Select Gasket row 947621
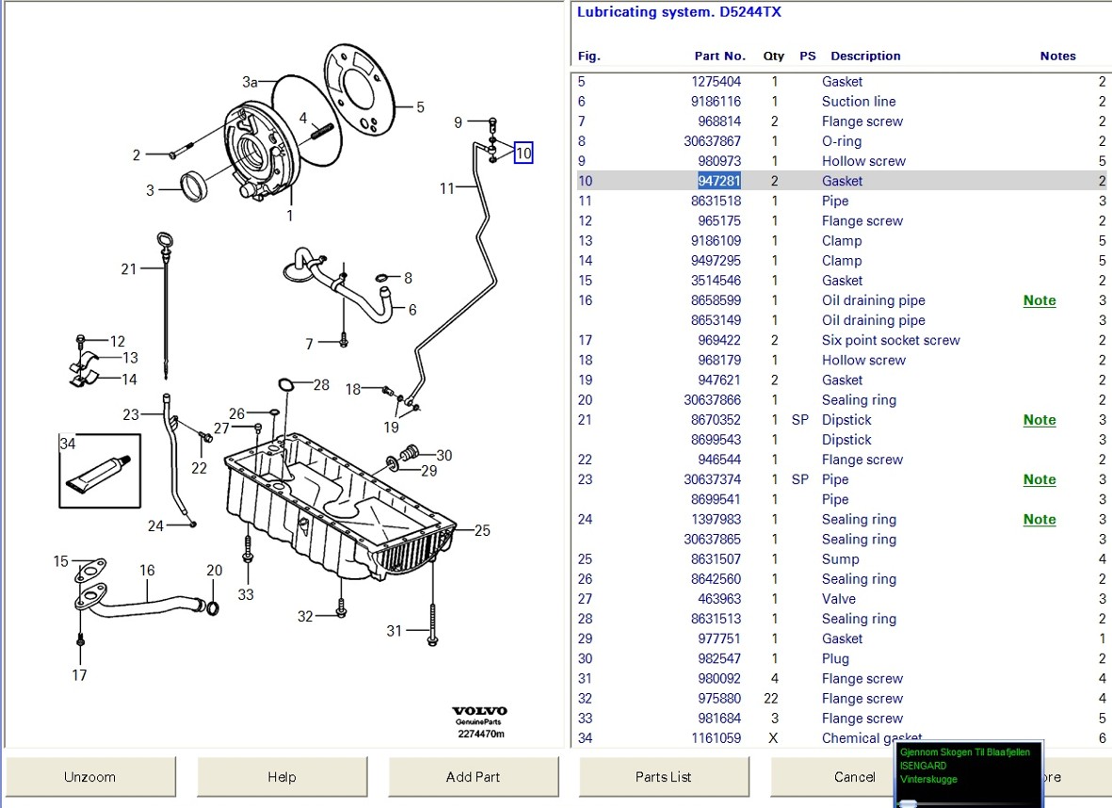The width and height of the screenshot is (1112, 808). [841, 380]
